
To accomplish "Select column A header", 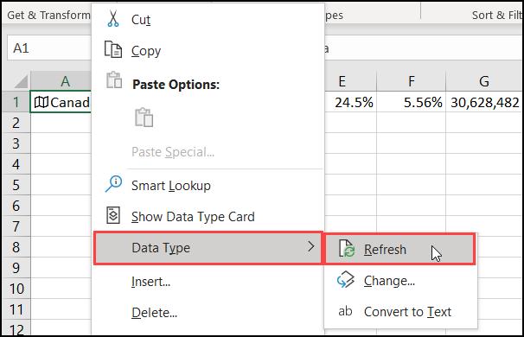I will point(61,81).
